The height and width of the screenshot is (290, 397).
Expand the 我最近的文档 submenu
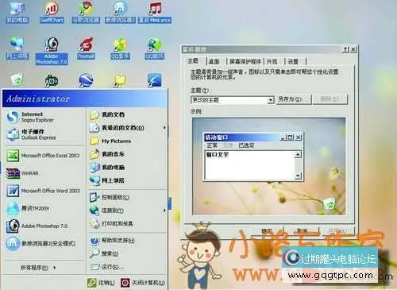128,128
